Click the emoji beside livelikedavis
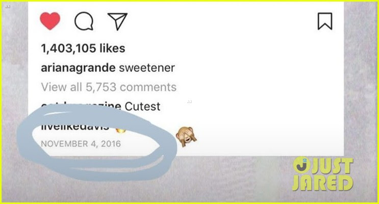 pos(120,130)
